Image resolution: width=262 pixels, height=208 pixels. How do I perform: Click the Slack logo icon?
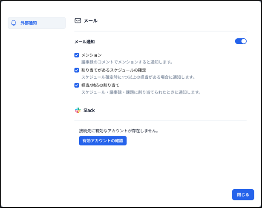(78, 110)
